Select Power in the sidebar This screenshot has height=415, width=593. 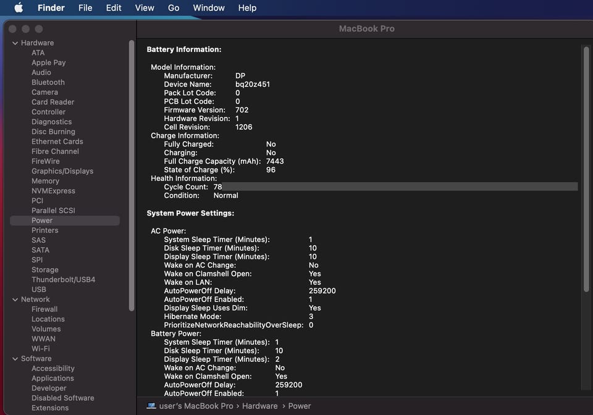[65, 220]
